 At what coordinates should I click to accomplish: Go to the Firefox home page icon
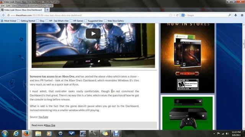[242, 15]
